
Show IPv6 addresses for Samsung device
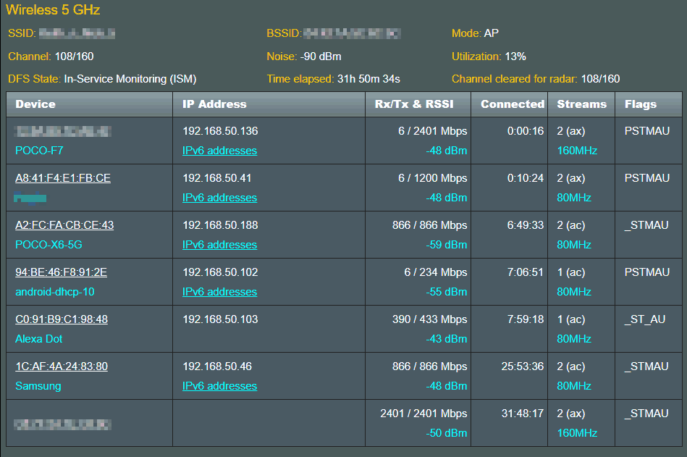click(x=219, y=386)
